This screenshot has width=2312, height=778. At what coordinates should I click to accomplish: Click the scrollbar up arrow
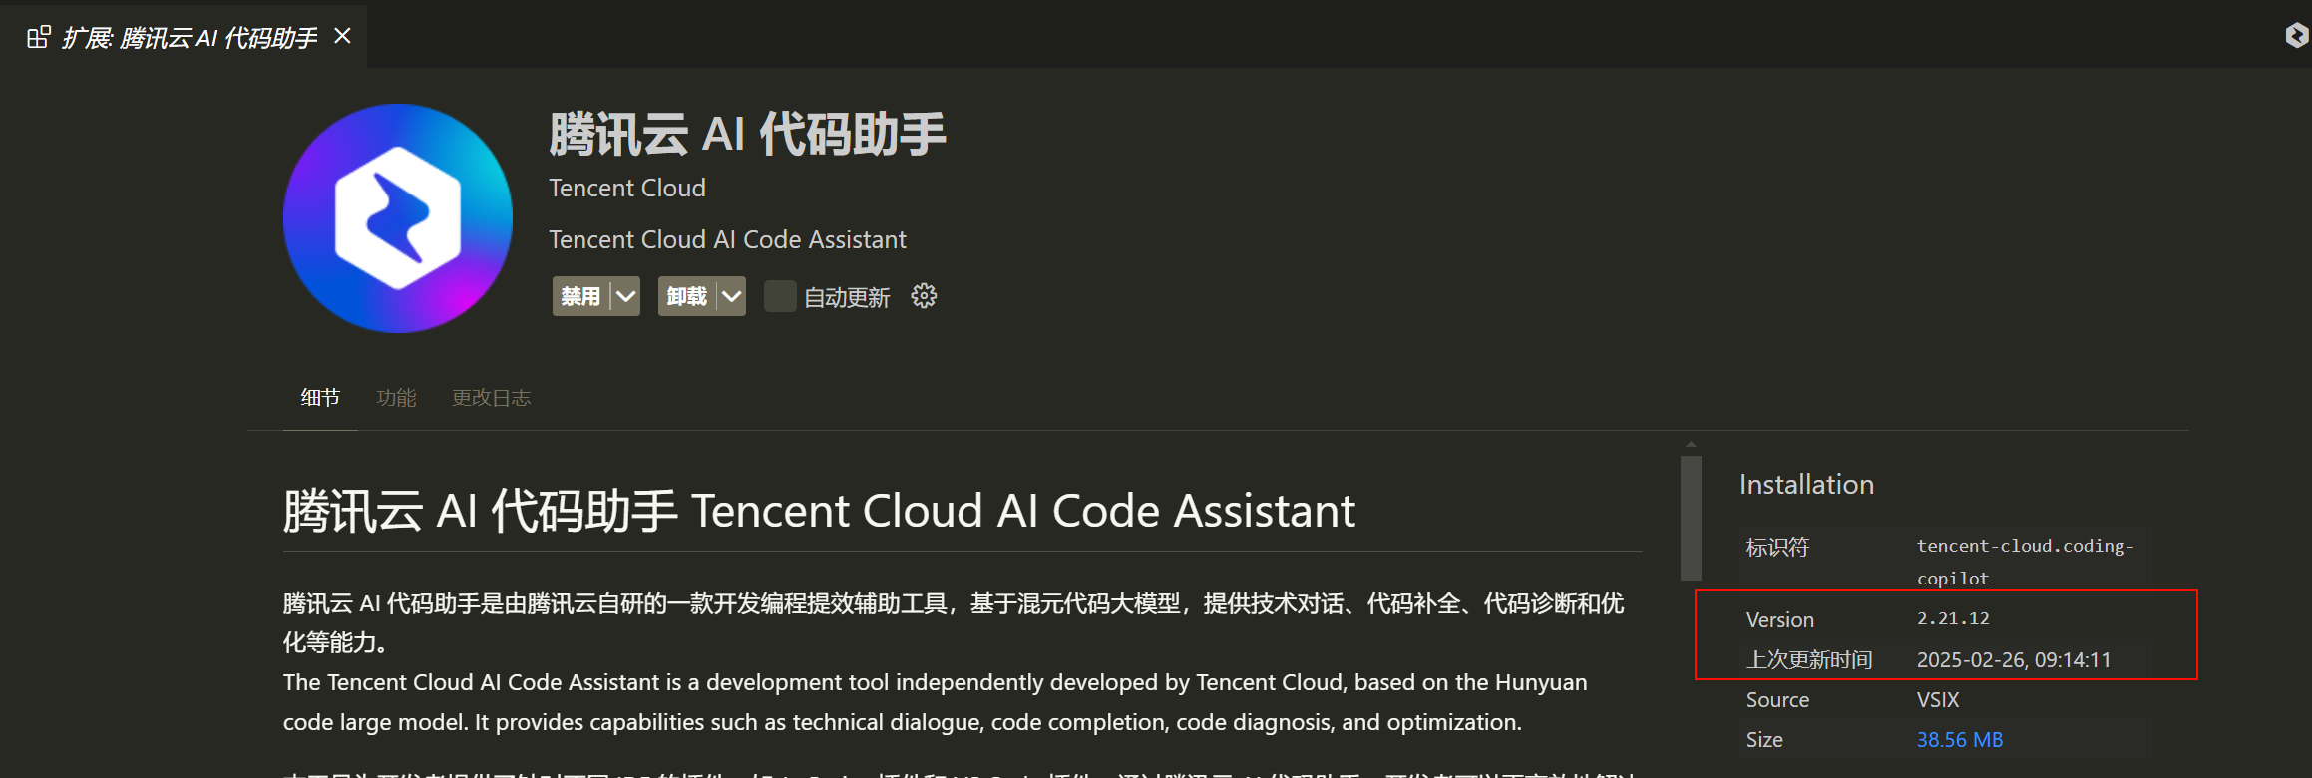coord(1691,445)
